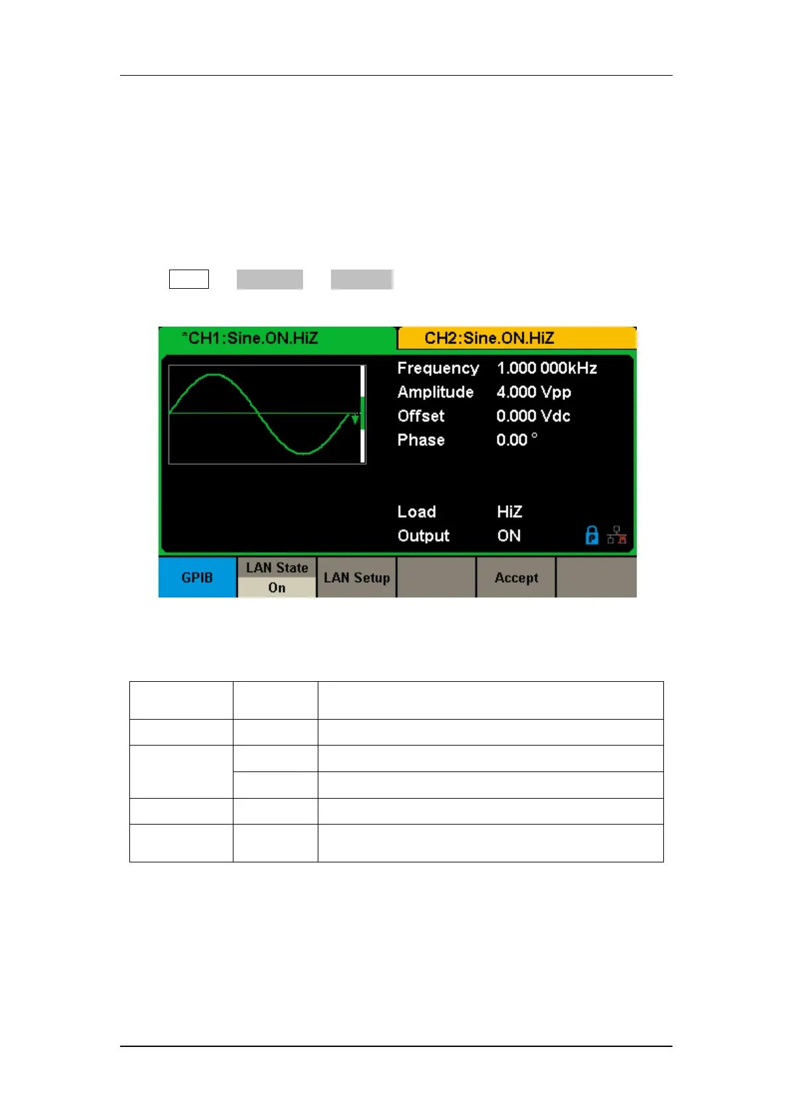790x1118 pixels.
Task: Select the Phase value 0.00 °
Action: [517, 440]
